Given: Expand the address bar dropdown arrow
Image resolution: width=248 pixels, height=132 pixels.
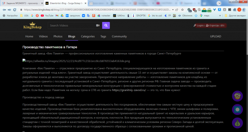Looking at the screenshot, I should tap(173, 10).
